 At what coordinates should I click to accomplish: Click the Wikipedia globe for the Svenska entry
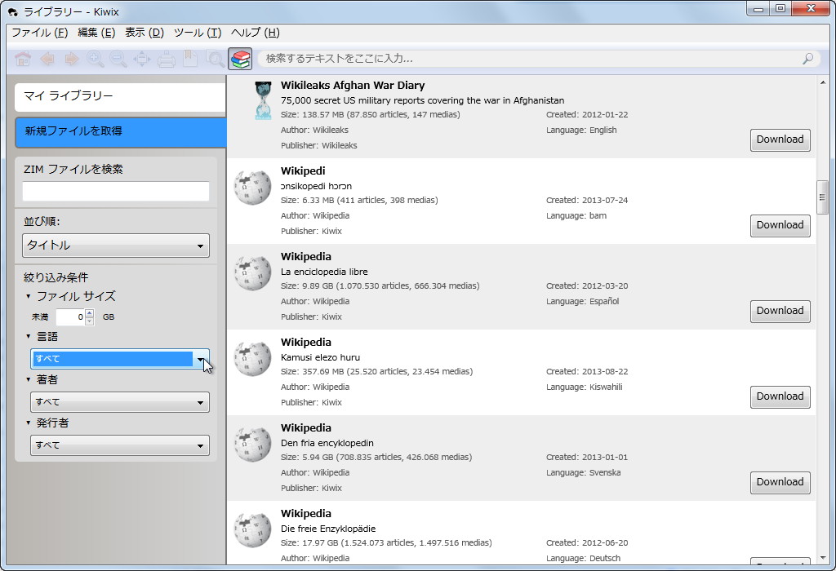(x=253, y=445)
